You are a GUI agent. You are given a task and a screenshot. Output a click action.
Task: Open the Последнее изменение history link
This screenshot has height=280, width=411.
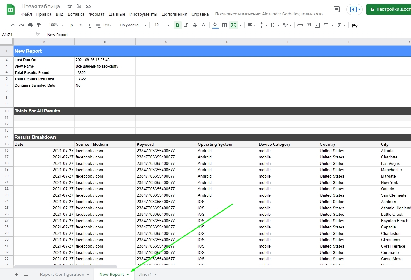pos(269,14)
